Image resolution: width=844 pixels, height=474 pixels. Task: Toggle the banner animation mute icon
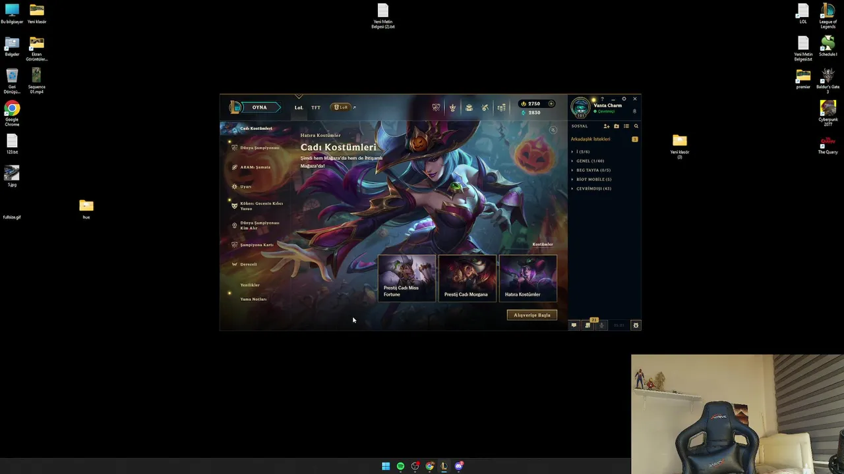tap(553, 130)
